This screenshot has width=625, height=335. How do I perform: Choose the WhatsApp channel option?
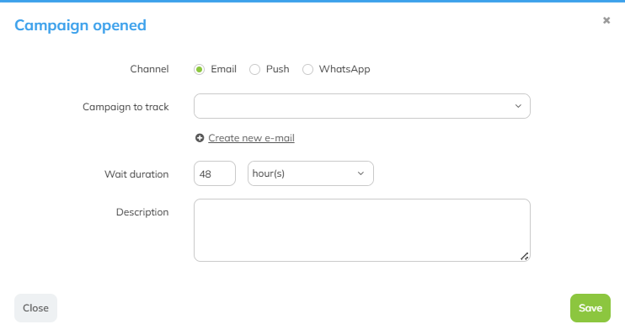[307, 69]
